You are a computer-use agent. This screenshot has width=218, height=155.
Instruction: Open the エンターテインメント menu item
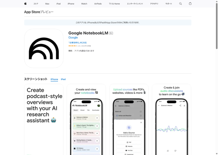(135, 4)
